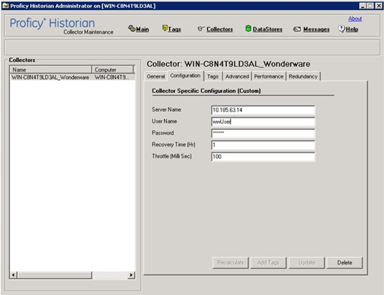Open the Tags page link in the header

pyautogui.click(x=175, y=29)
